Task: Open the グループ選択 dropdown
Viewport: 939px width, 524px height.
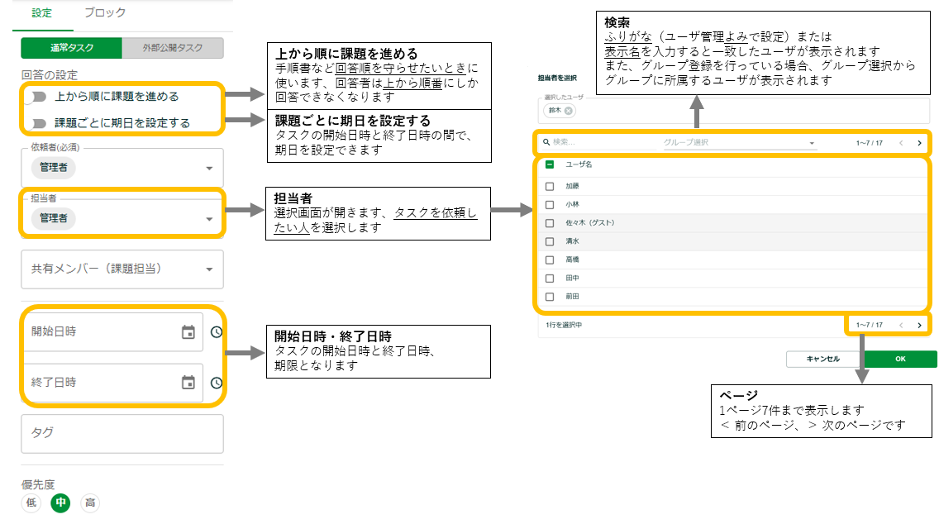Action: pos(812,143)
